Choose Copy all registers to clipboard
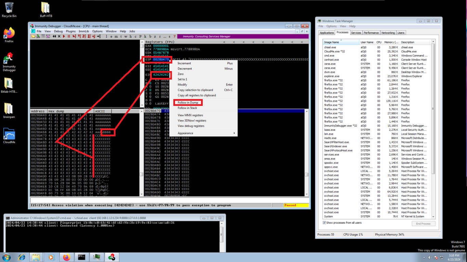The width and height of the screenshot is (467, 262). coord(197,95)
